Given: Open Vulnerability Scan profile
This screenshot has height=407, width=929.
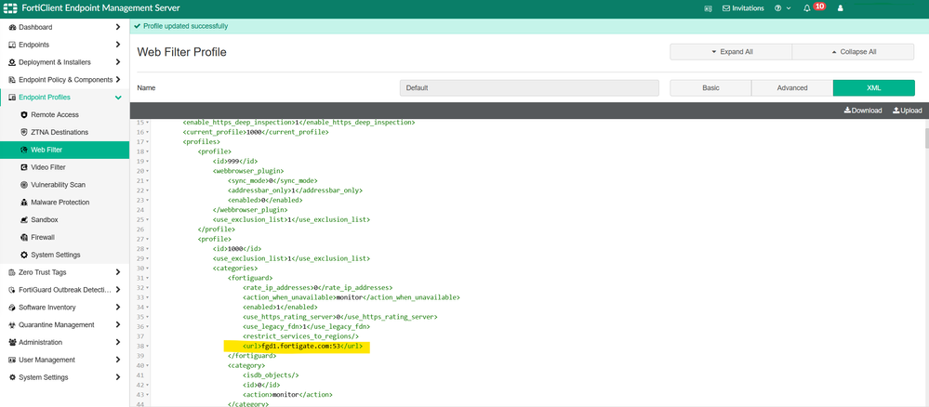Looking at the screenshot, I should coord(58,185).
